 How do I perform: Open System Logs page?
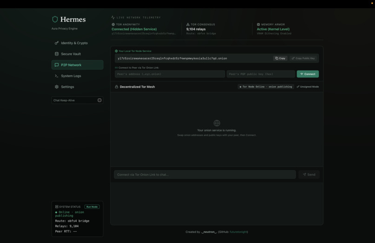click(77, 76)
